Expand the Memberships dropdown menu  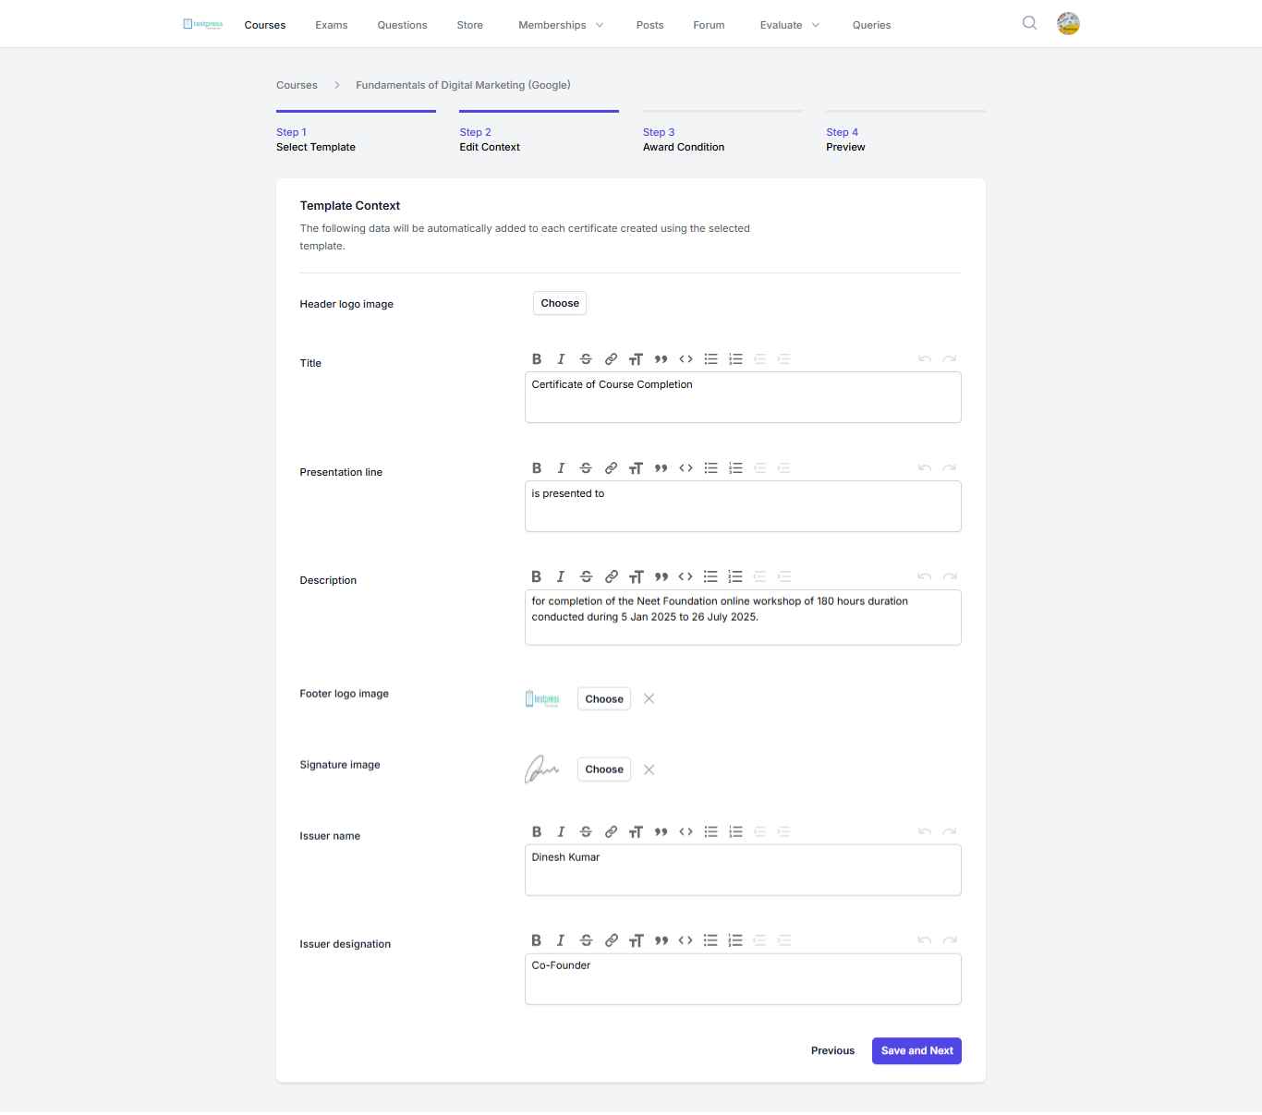(561, 25)
